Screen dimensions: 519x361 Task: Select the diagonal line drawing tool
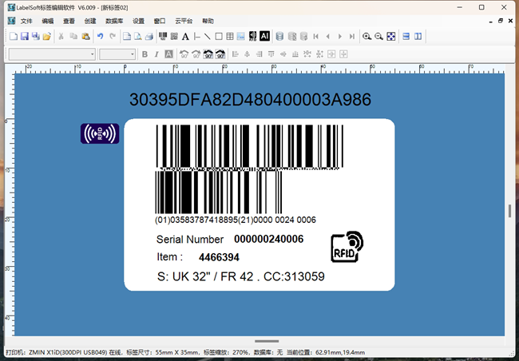(x=208, y=37)
